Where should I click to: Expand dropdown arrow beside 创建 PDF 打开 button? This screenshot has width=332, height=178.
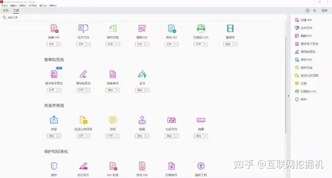pos(59,44)
